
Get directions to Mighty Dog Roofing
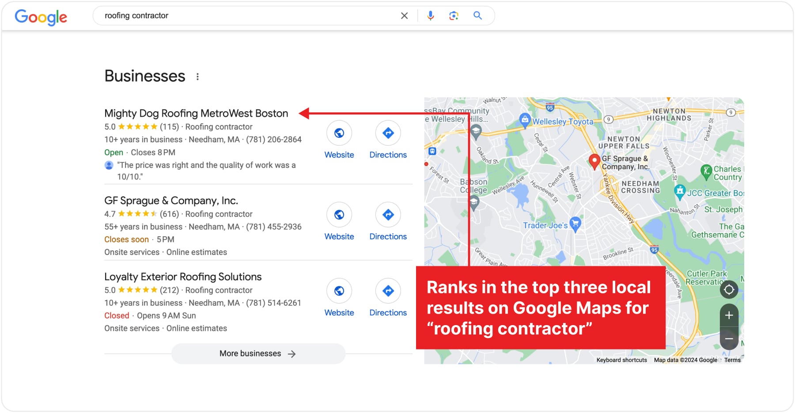point(388,133)
